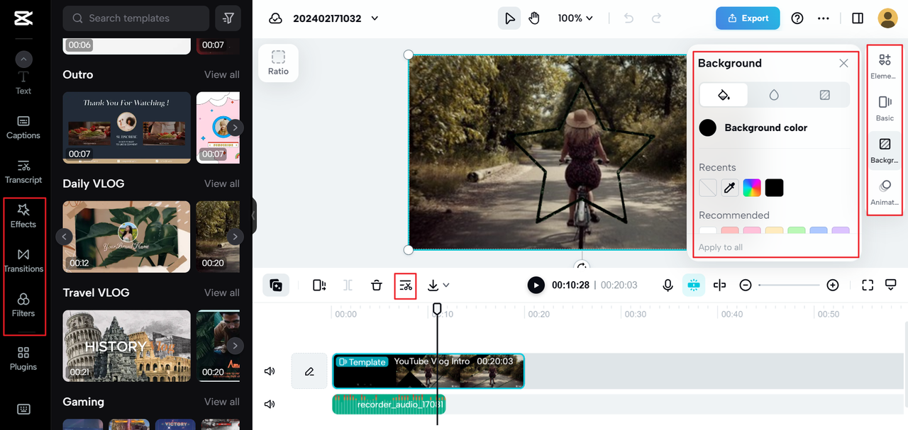Collapse the left sidebar with up arrow
The image size is (908, 430).
[x=23, y=60]
